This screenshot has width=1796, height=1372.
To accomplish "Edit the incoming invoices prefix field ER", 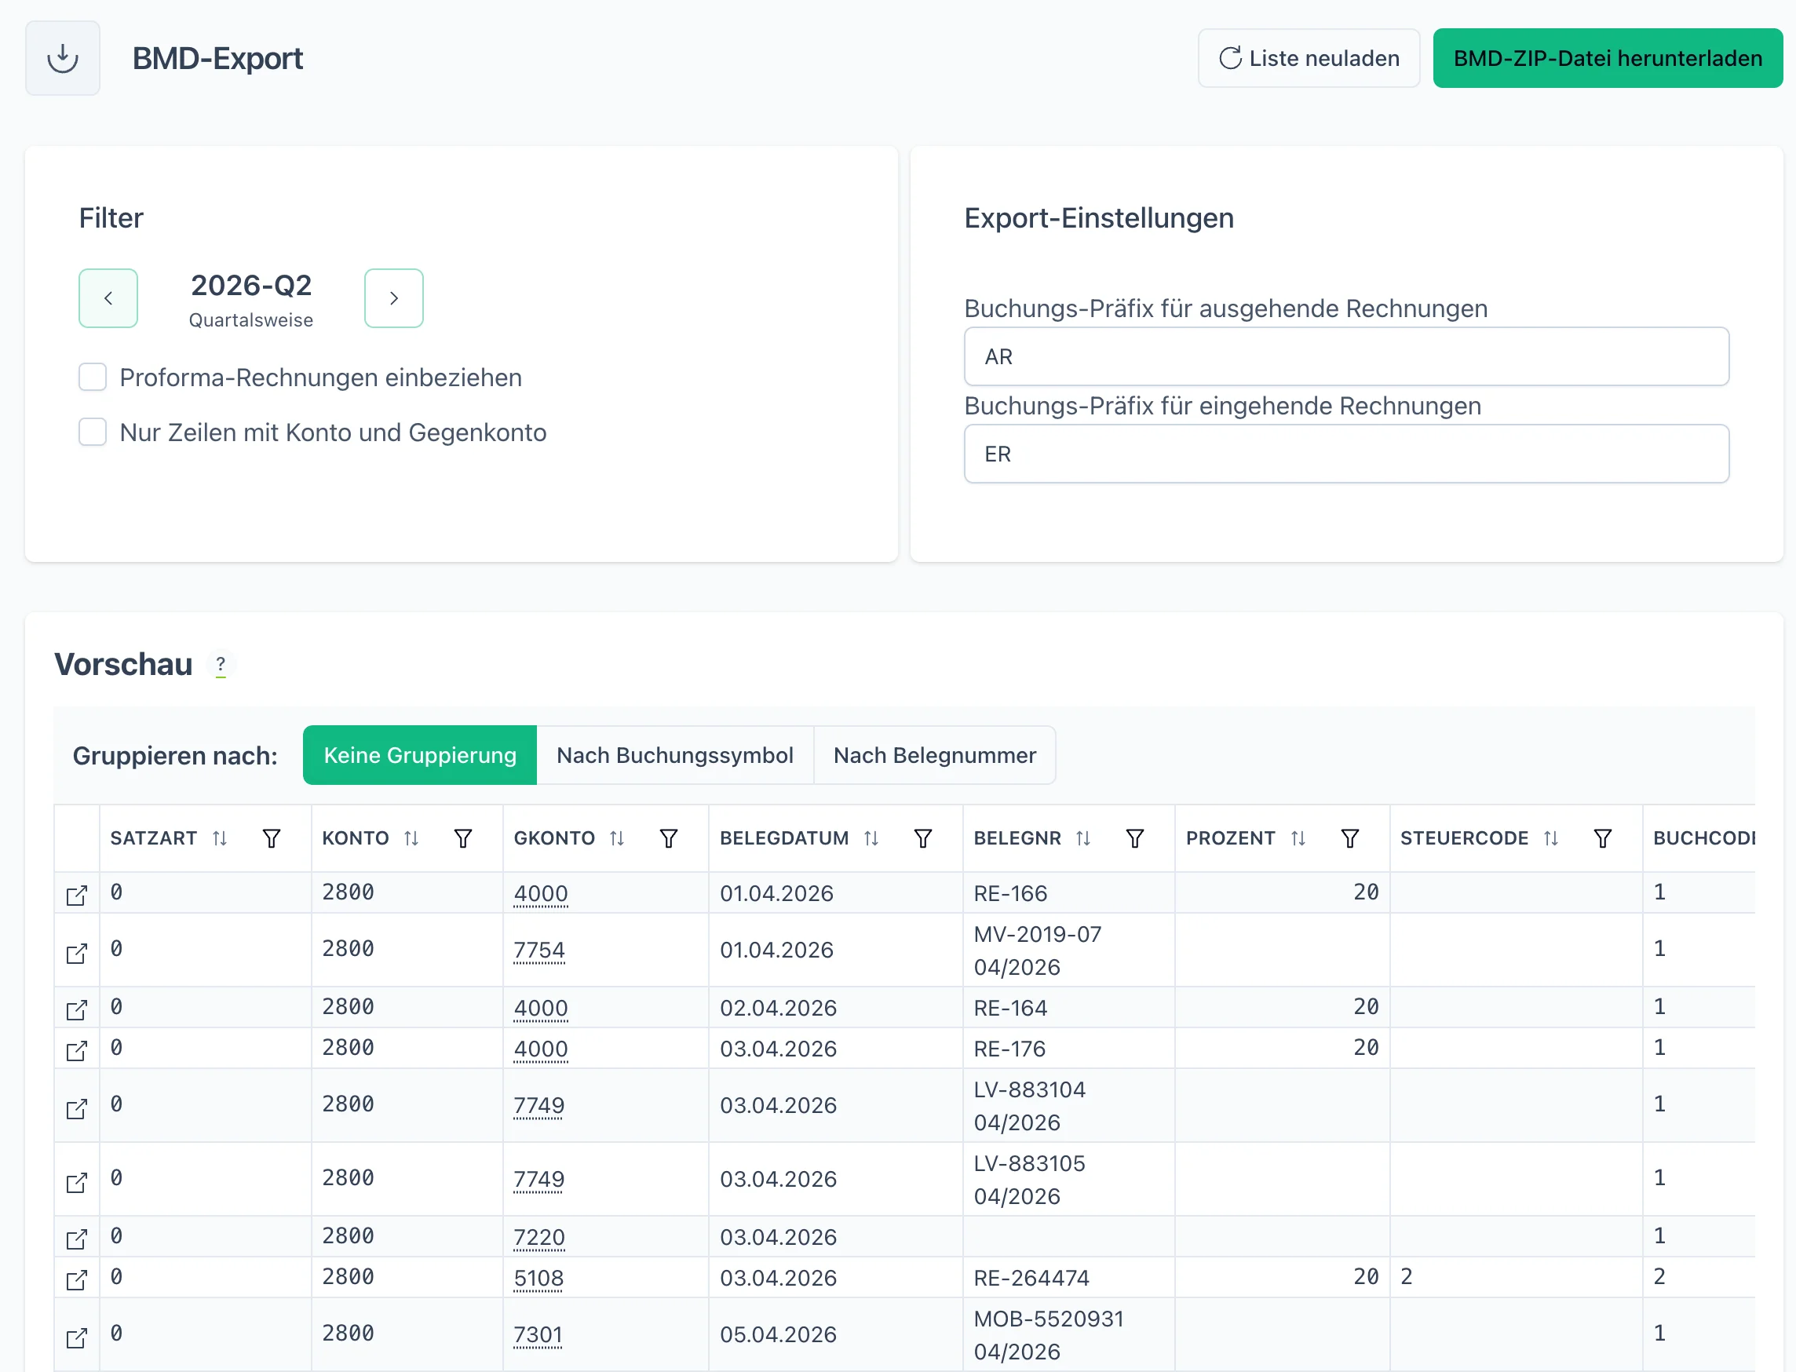I will point(1346,453).
